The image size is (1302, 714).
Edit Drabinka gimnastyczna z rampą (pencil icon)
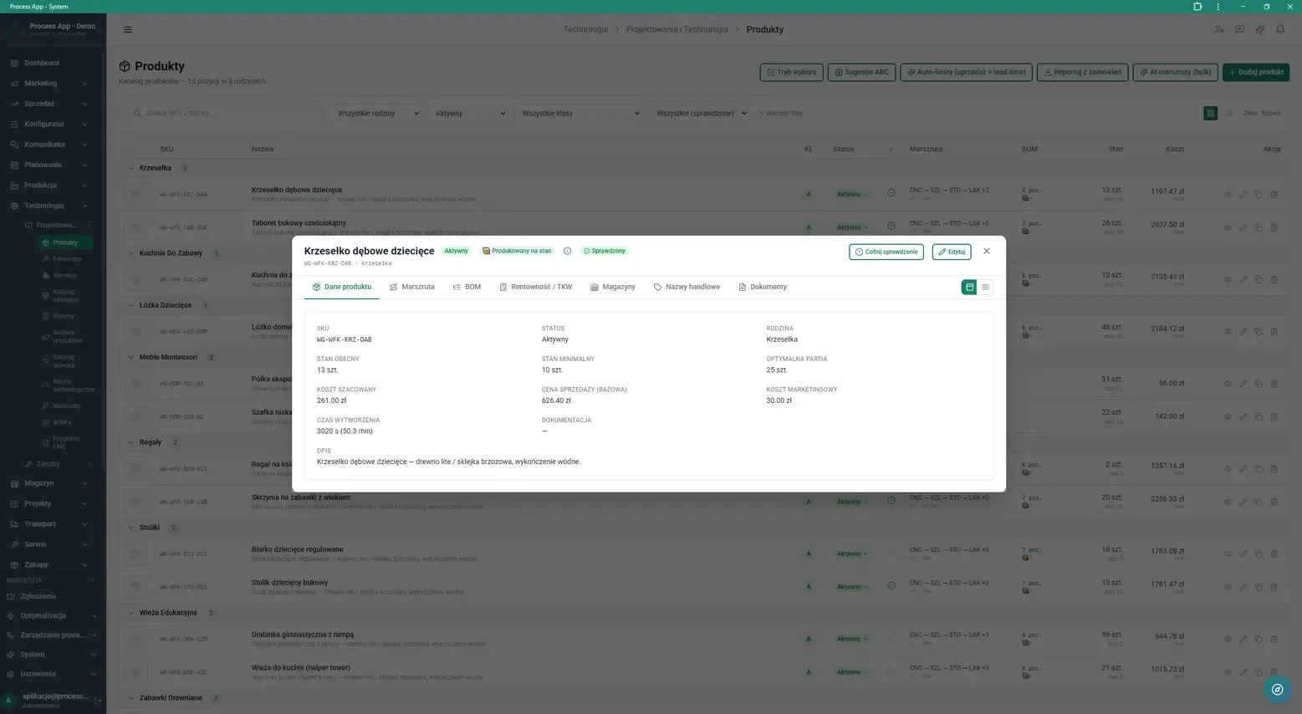pos(1243,639)
